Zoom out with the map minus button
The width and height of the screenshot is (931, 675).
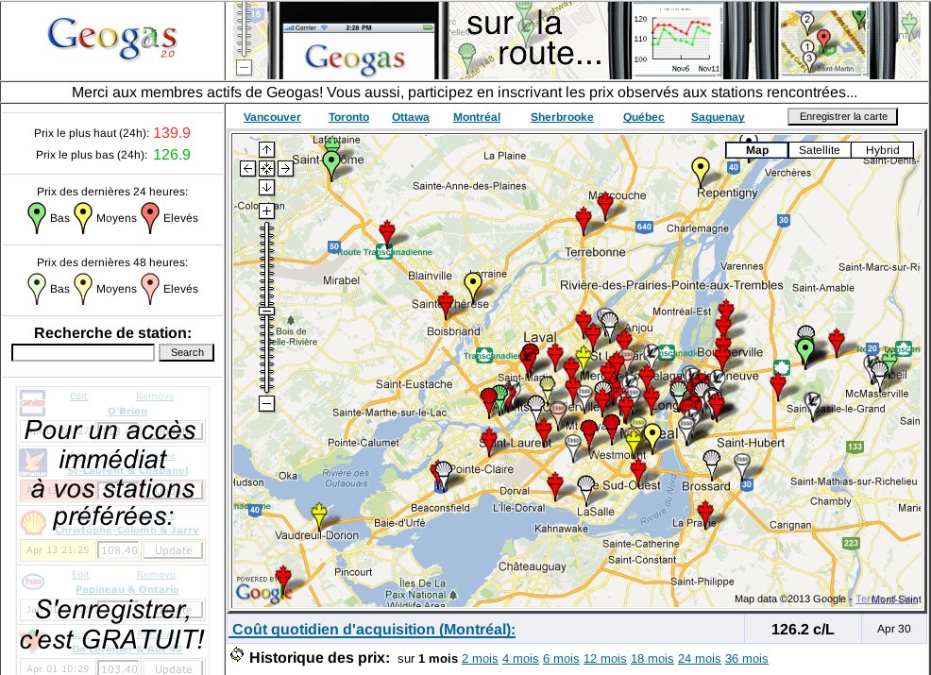(266, 404)
